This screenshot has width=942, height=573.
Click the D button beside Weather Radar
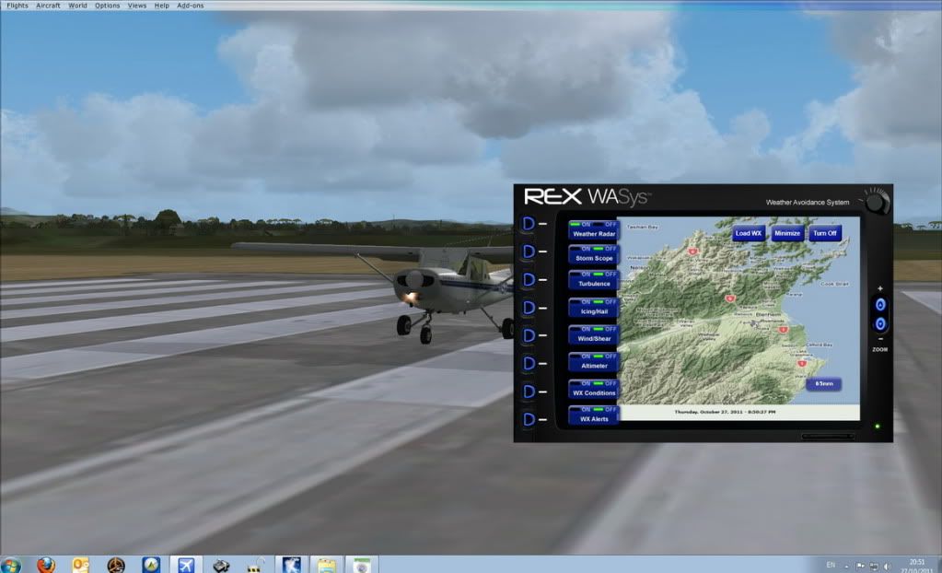529,224
